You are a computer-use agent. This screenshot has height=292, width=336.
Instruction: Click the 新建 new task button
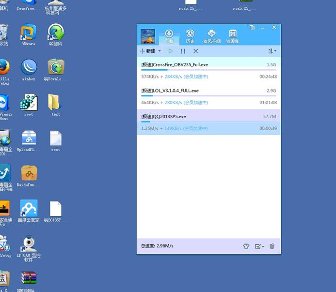click(x=148, y=51)
